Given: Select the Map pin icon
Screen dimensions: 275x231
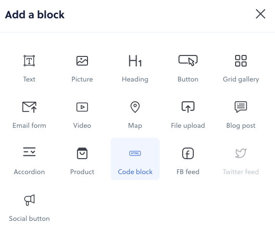Looking at the screenshot, I should pyautogui.click(x=135, y=107).
